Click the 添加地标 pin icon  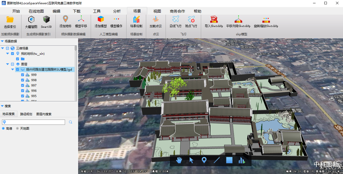[x=65, y=19]
